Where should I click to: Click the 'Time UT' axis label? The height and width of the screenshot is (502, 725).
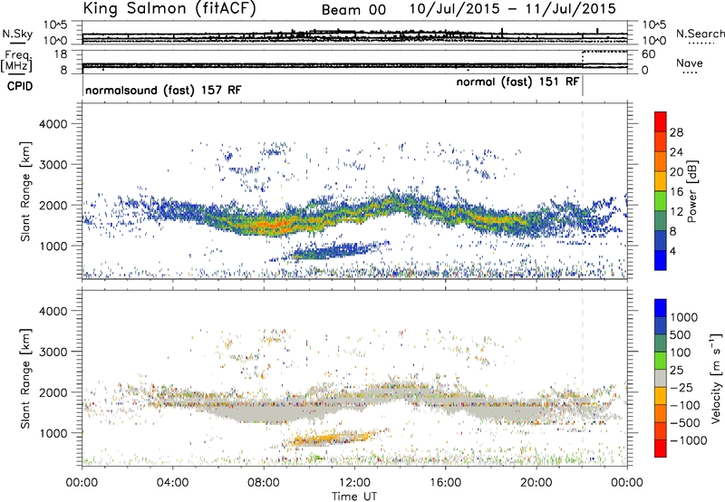coord(354,497)
